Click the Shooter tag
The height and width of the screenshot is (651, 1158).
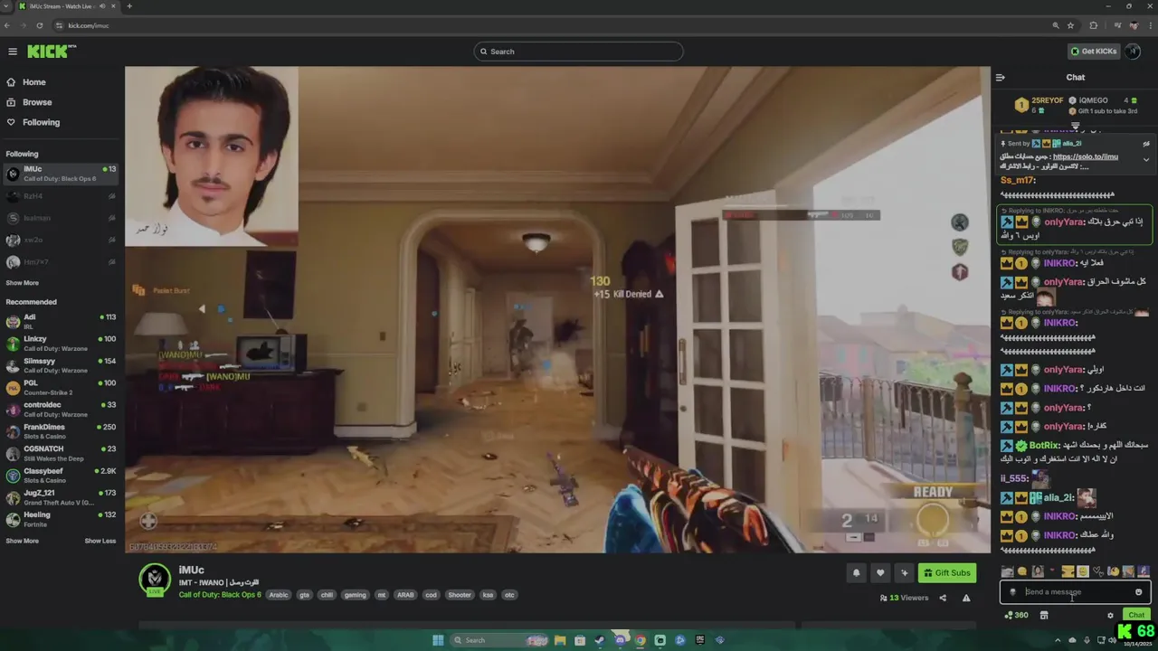[460, 595]
